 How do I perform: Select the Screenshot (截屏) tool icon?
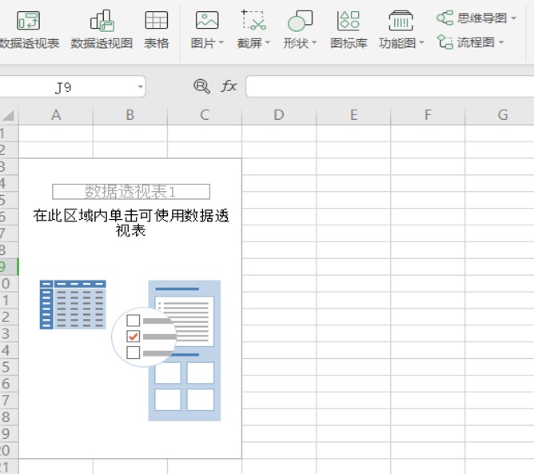click(253, 22)
